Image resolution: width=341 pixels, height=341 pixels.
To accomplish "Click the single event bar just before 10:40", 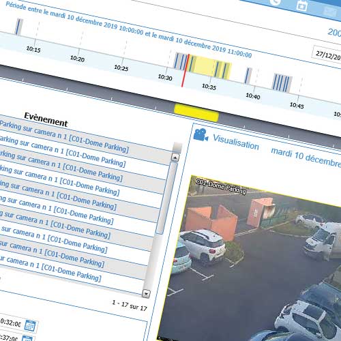I will [248, 76].
